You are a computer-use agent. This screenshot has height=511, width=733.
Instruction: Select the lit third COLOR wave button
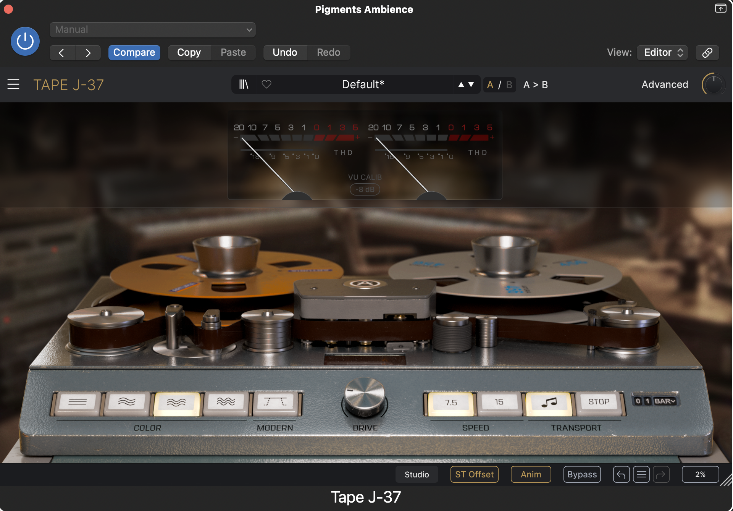point(176,403)
